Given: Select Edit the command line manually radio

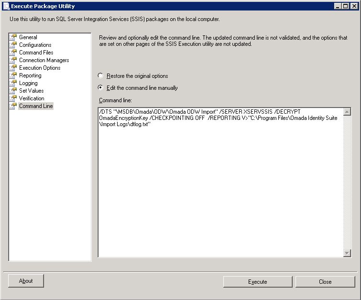Looking at the screenshot, I should (x=100, y=87).
